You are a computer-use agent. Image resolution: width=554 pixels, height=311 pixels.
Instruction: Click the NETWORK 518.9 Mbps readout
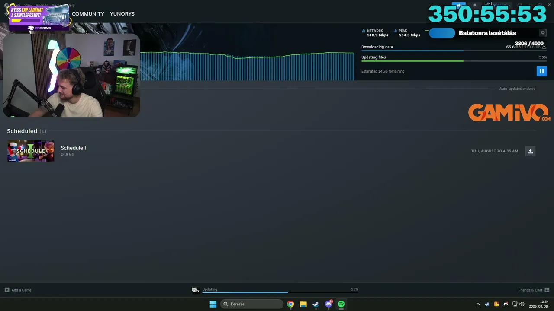click(x=375, y=33)
